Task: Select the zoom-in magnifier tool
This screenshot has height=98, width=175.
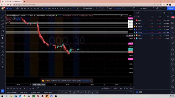Action: point(2,47)
